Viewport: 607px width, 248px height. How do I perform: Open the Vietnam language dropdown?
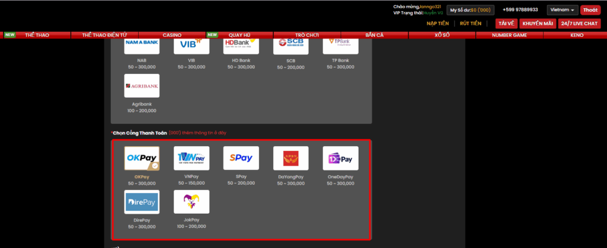click(563, 10)
